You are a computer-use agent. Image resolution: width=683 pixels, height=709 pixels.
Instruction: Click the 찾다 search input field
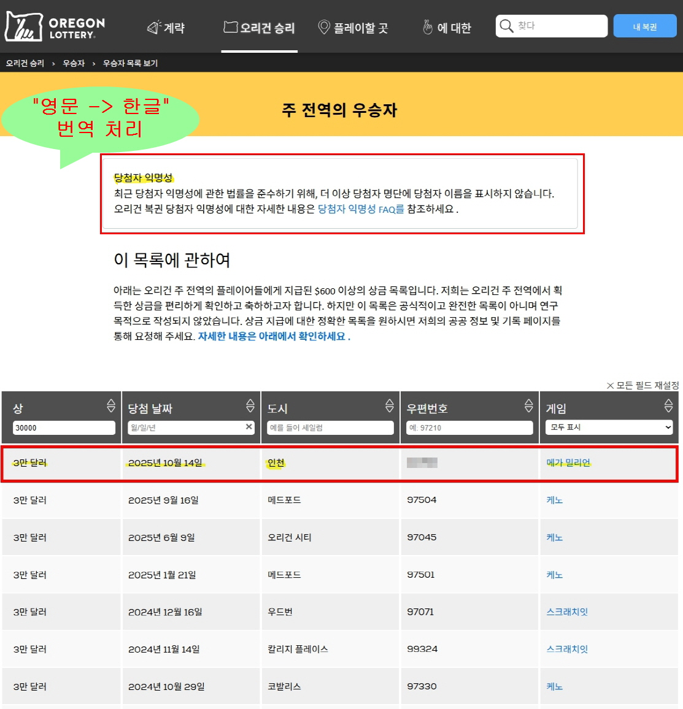click(558, 26)
